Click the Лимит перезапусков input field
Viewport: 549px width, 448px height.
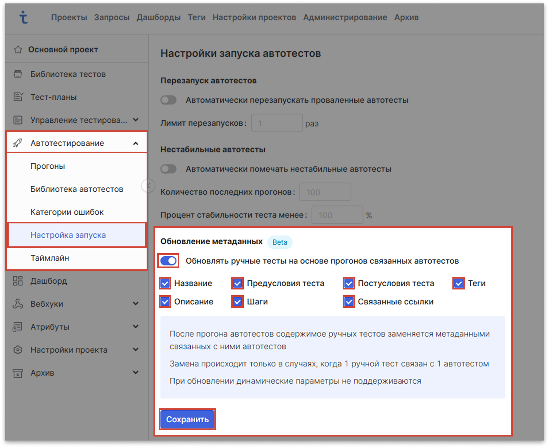(277, 123)
